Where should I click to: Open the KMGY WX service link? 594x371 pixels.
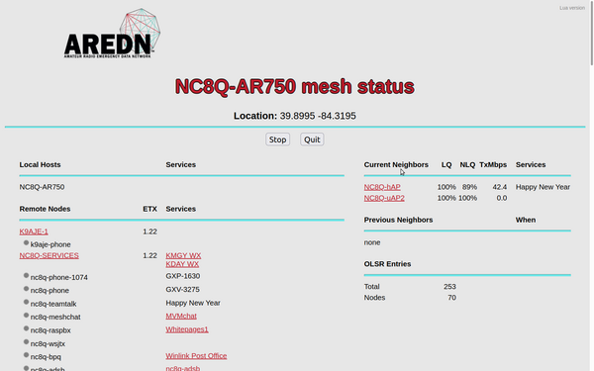click(x=183, y=255)
